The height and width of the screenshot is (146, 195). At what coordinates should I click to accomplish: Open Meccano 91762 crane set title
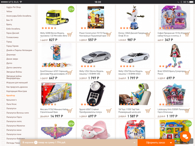pyautogui.click(x=54, y=111)
